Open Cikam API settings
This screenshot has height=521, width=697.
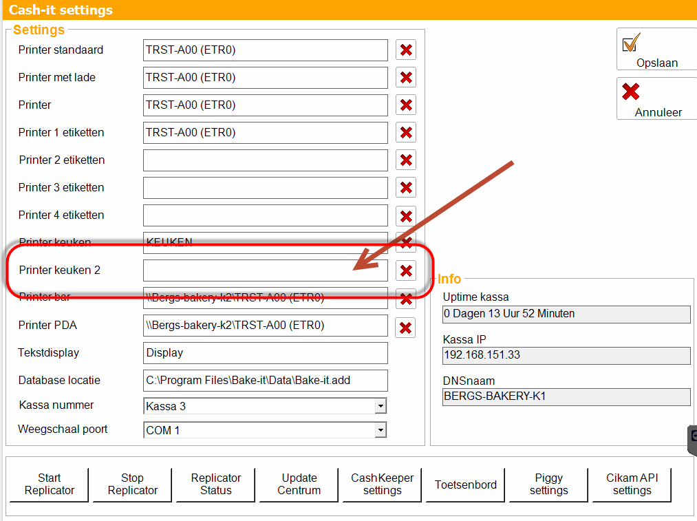point(632,485)
